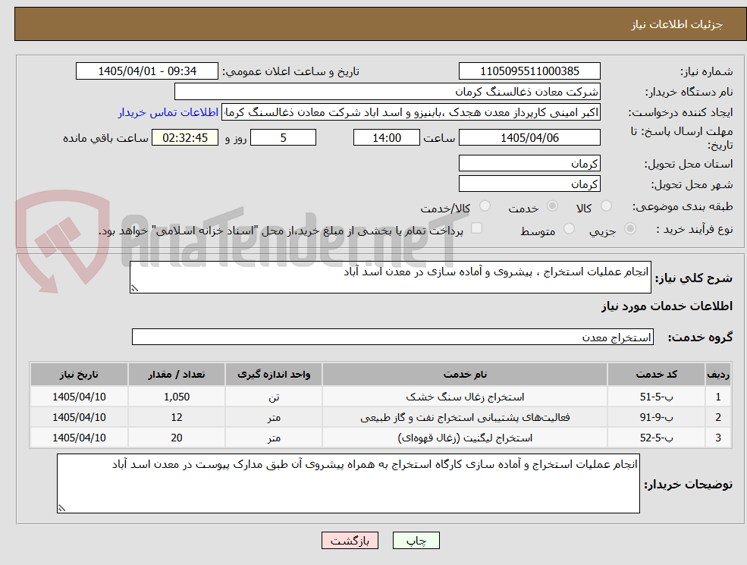Click the service group field استخراج معدن
This screenshot has width=747, height=565.
(x=393, y=337)
